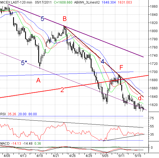Select the MACD histogram value 0.36
The height and width of the screenshot is (158, 159).
click(x=38, y=144)
